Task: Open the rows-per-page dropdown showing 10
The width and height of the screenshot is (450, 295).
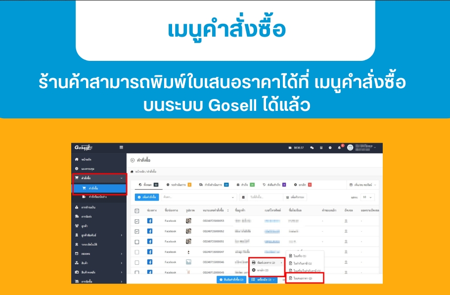Action: [x=367, y=197]
